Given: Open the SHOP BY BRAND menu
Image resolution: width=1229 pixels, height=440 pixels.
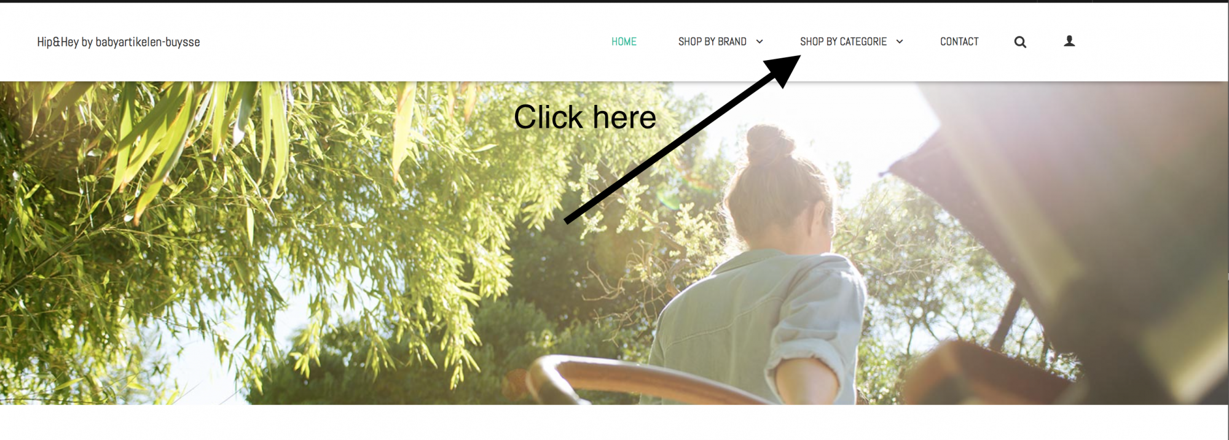Looking at the screenshot, I should tap(712, 42).
